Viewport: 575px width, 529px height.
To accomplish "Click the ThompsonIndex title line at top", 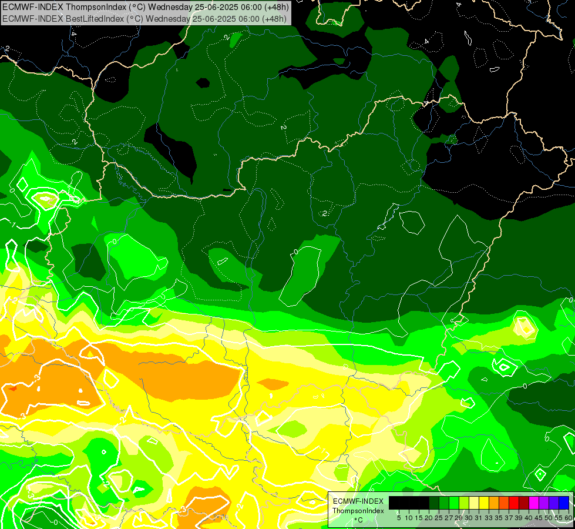I will point(146,7).
